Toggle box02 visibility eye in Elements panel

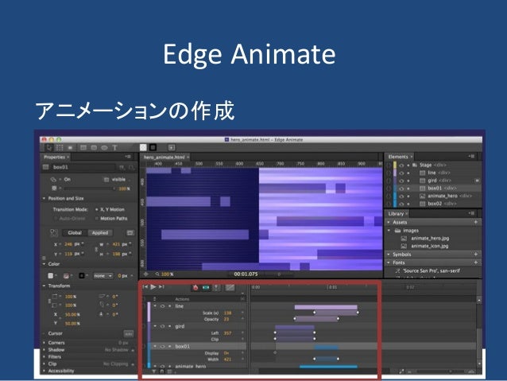(x=401, y=204)
